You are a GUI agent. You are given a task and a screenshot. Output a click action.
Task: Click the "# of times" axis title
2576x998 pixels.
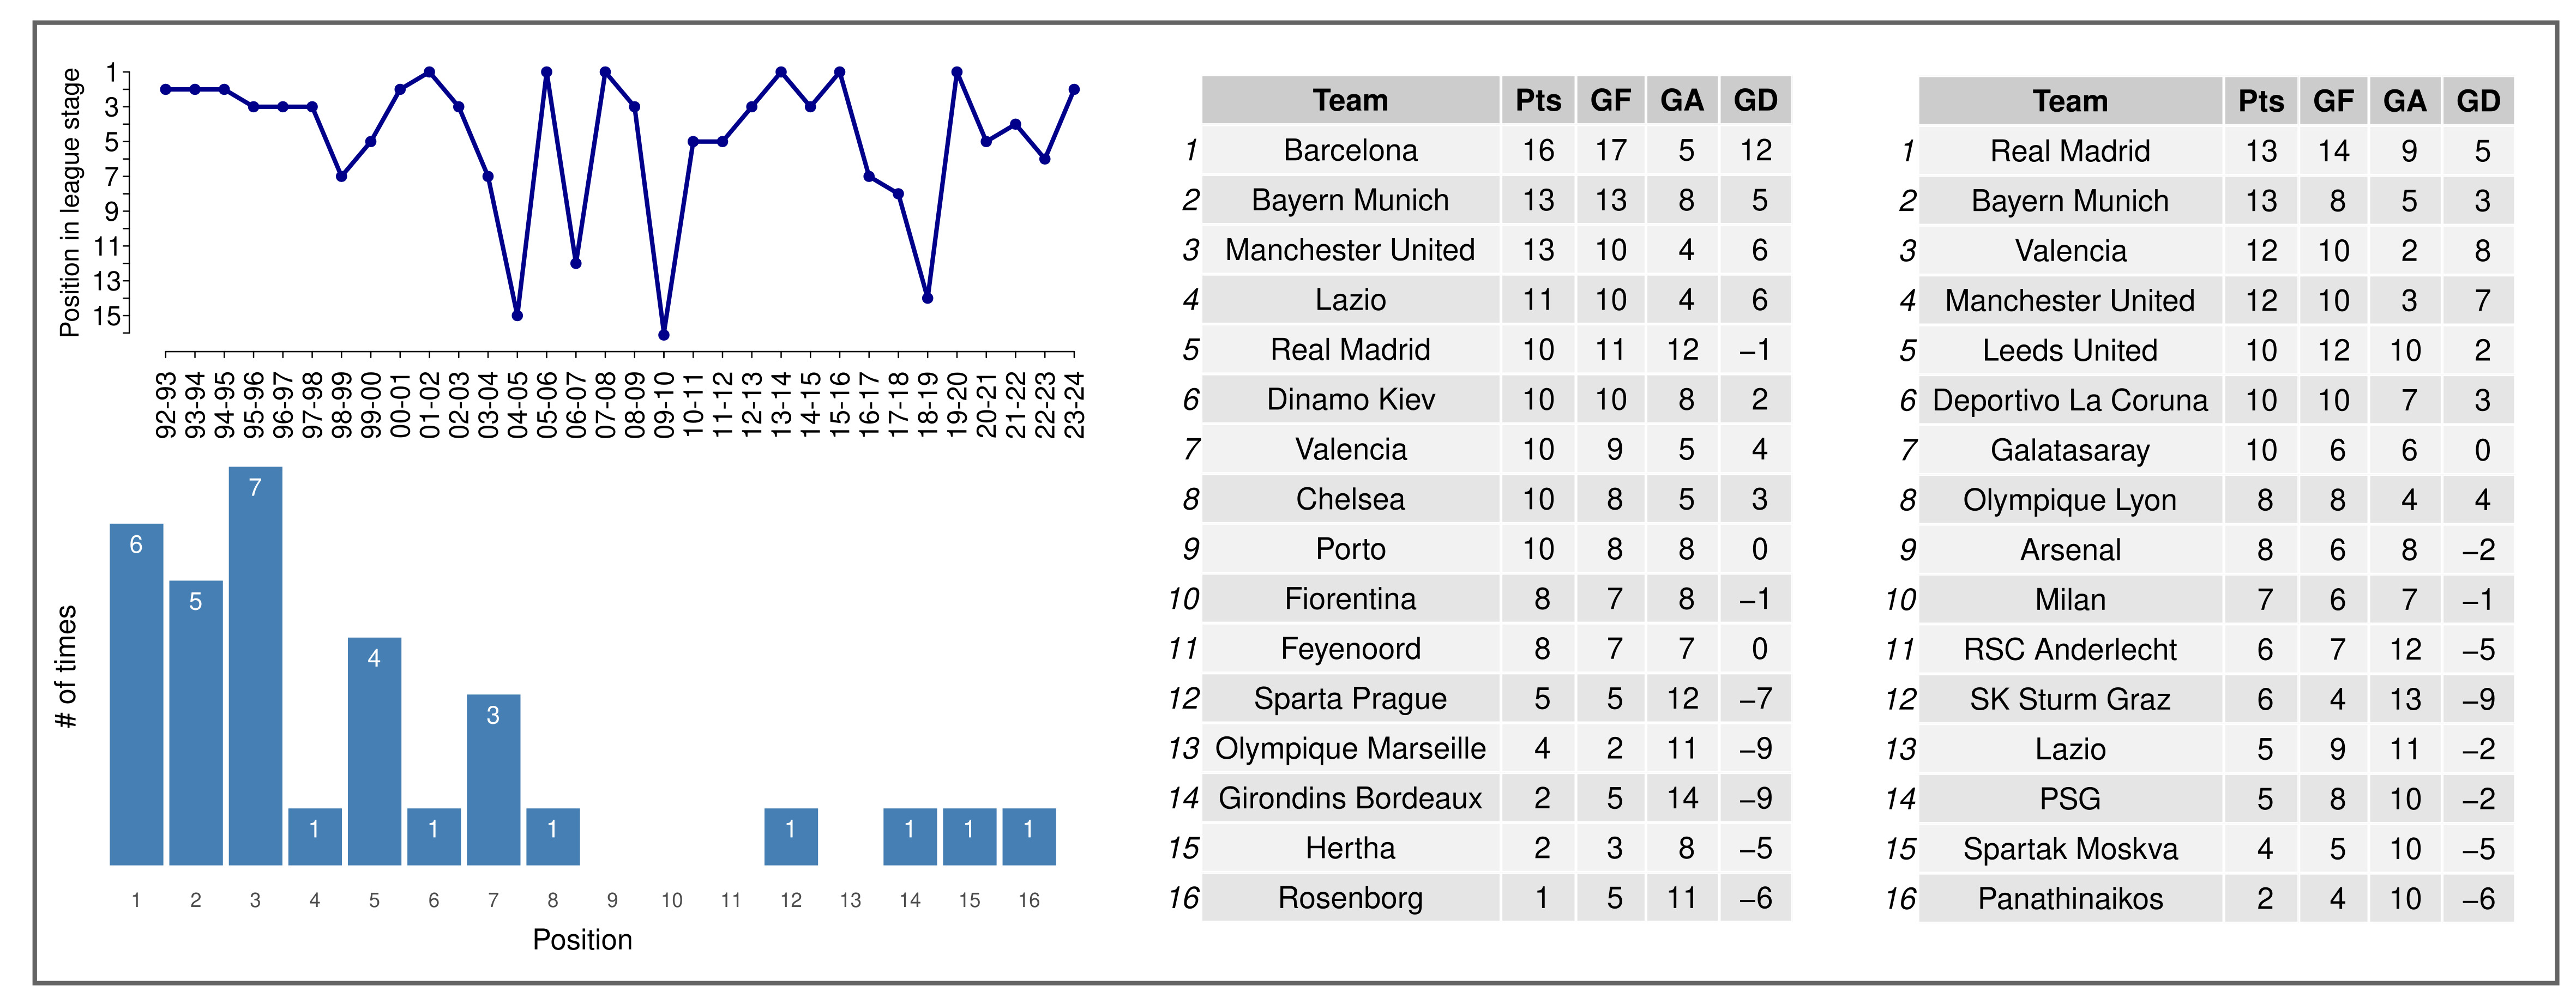66,666
